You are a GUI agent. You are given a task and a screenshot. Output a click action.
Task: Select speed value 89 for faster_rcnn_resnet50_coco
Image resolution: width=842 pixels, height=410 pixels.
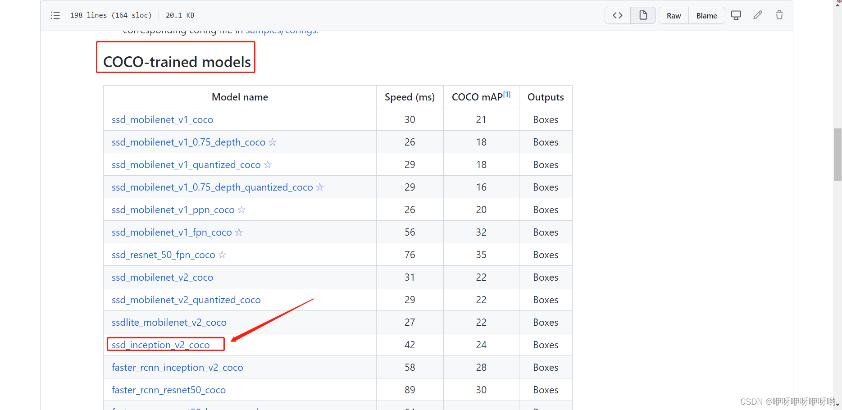pyautogui.click(x=410, y=390)
